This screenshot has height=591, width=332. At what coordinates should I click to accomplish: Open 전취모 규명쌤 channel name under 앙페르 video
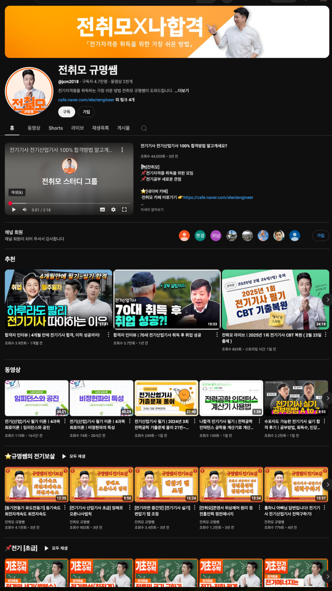pyautogui.click(x=80, y=522)
